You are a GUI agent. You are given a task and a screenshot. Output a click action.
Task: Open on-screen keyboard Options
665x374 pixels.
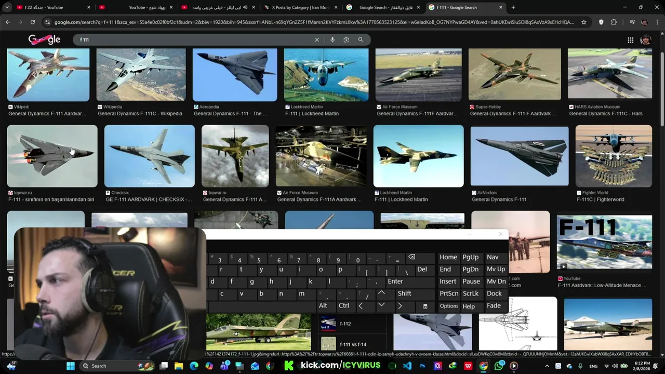(449, 306)
